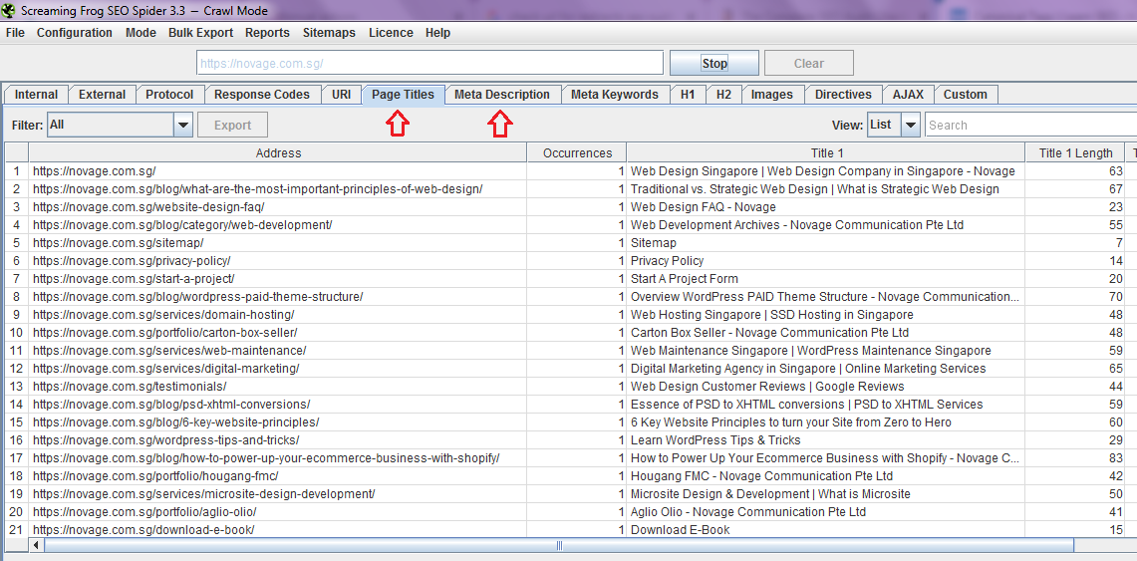Click the horizontal scrollbar thumb at bottom

[x=559, y=545]
